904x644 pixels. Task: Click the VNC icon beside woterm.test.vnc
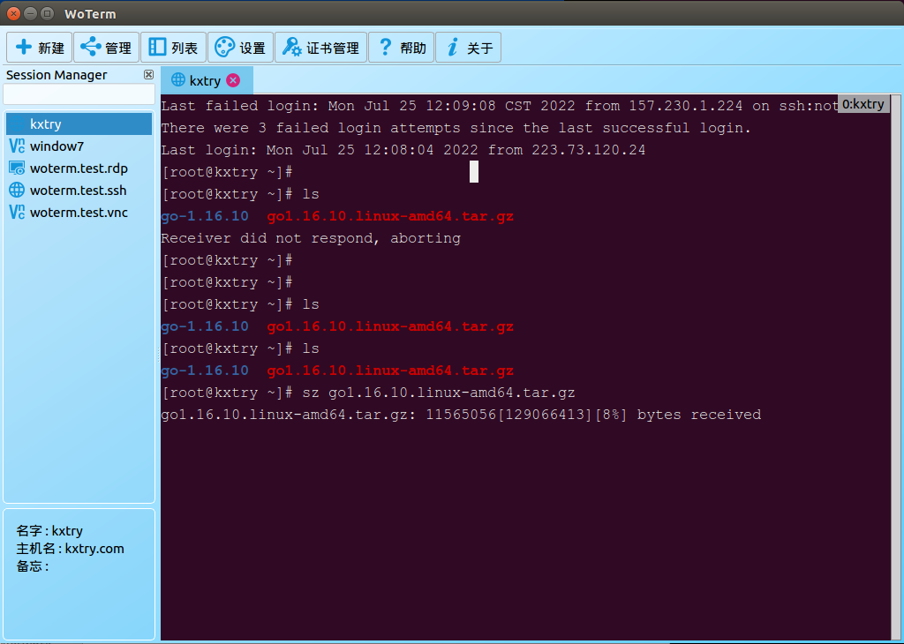click(x=17, y=213)
